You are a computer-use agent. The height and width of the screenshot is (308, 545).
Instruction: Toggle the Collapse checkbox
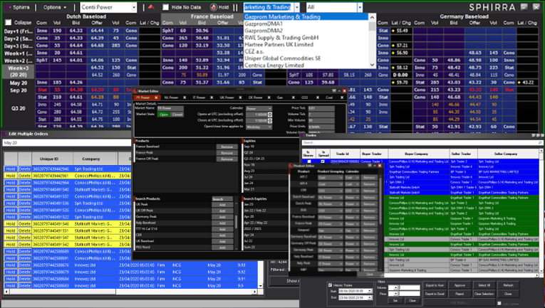pyautogui.click(x=9, y=23)
